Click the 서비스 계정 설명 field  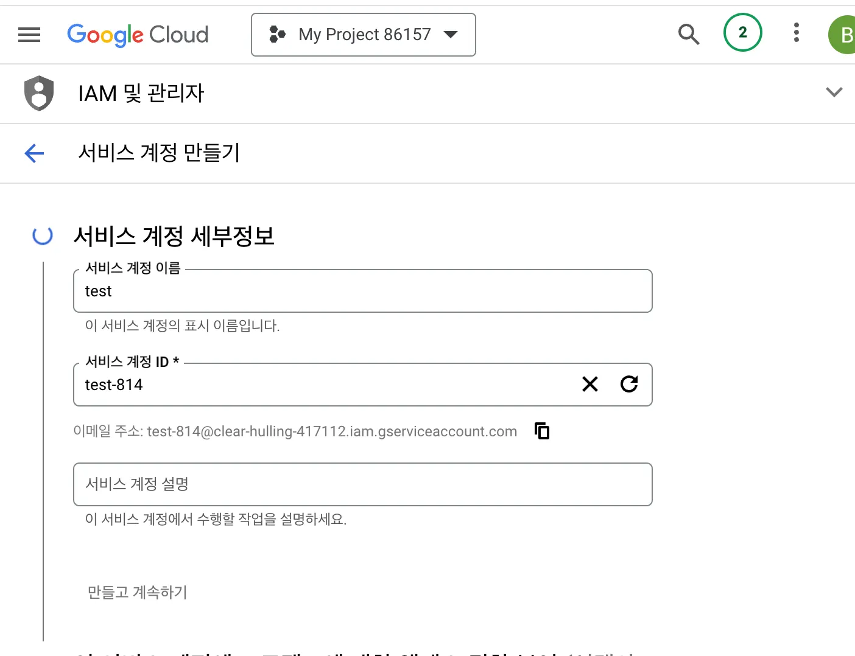pos(362,484)
